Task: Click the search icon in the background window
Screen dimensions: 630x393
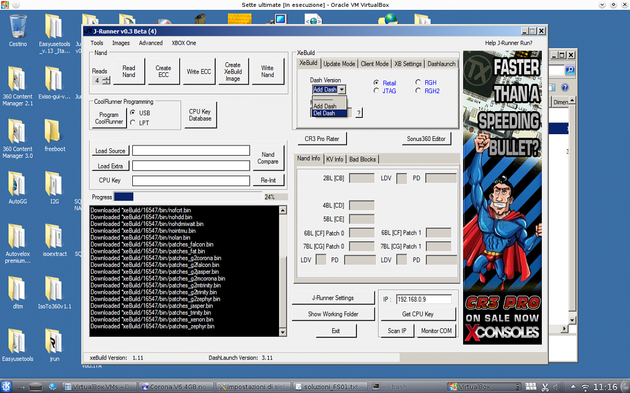Action: [x=570, y=70]
